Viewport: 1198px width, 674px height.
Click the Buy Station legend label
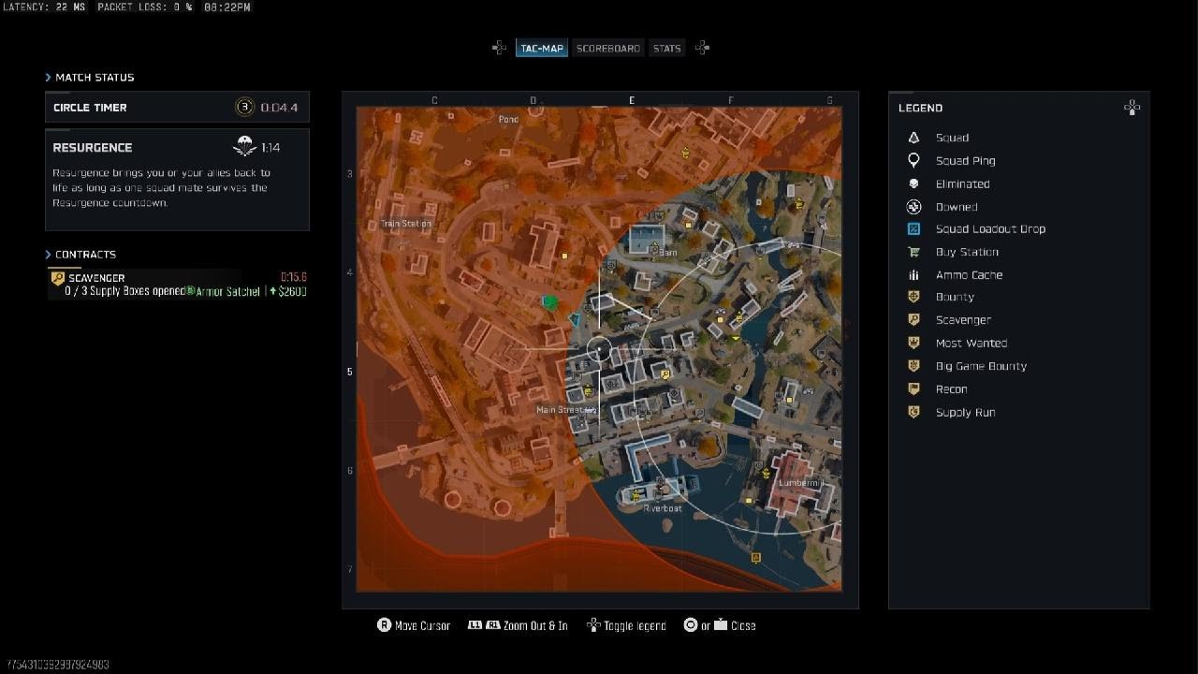pos(967,252)
